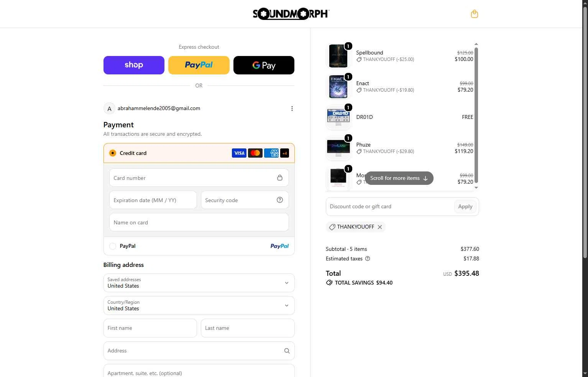Focus the Address field
This screenshot has height=377, width=588.
click(x=199, y=351)
